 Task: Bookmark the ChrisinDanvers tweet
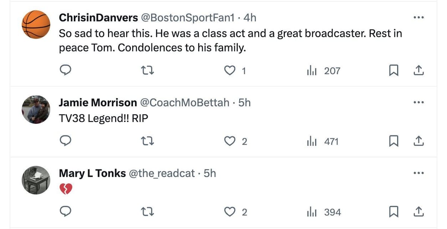tap(393, 70)
